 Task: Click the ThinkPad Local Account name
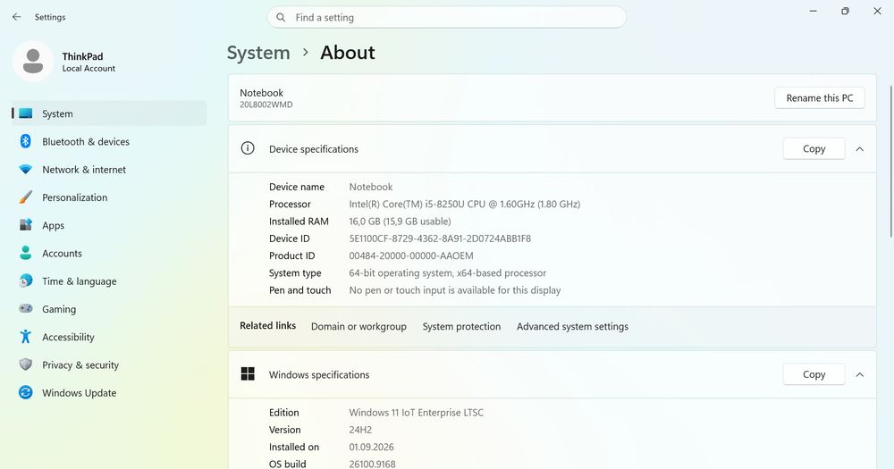point(89,62)
